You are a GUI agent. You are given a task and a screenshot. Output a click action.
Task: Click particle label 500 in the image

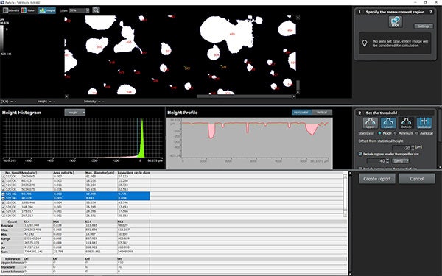(x=99, y=46)
